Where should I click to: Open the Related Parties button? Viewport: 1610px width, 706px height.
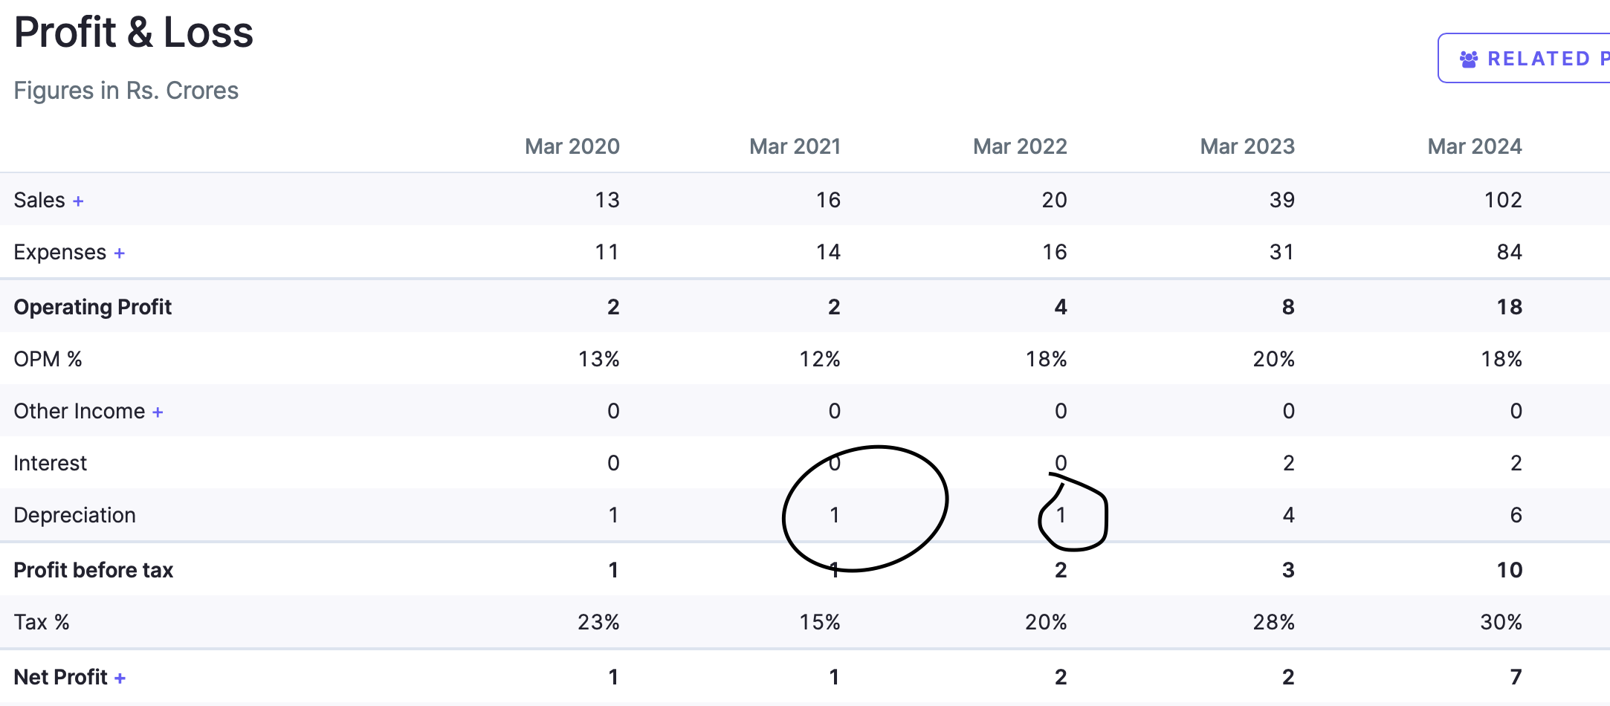[1531, 59]
